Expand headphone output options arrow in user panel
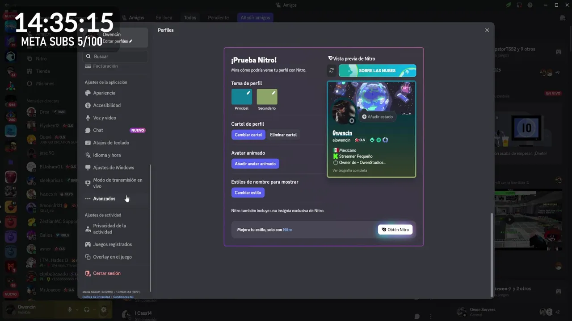The image size is (572, 321). pyautogui.click(x=94, y=309)
